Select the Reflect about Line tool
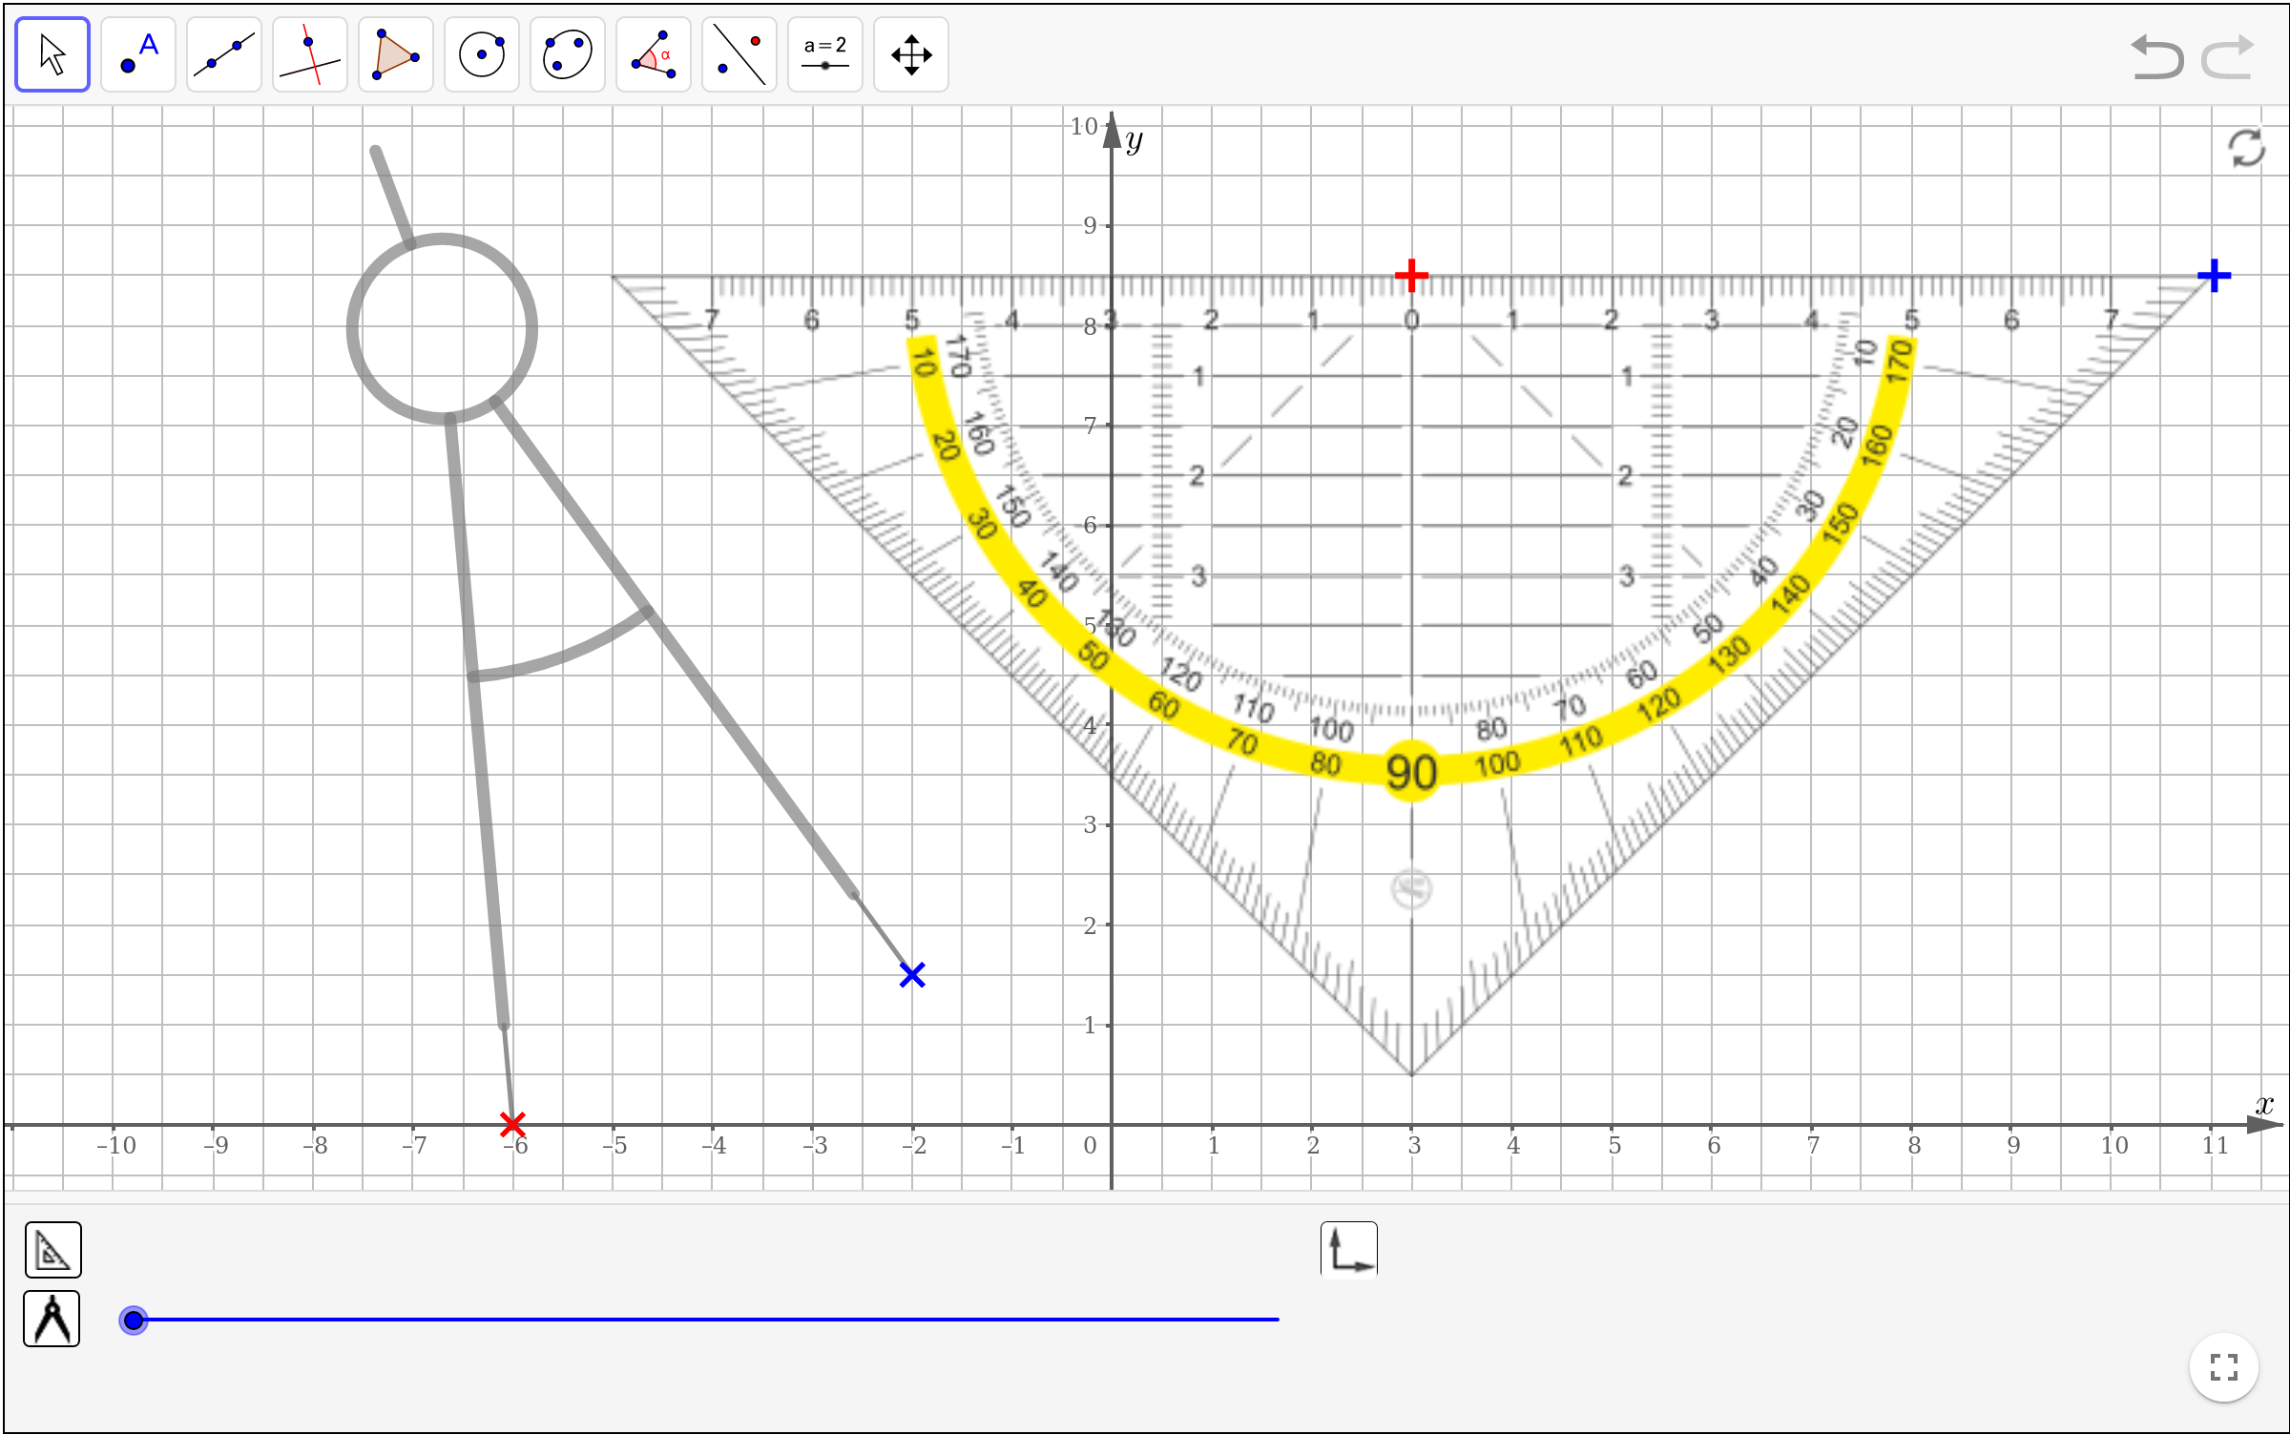This screenshot has height=1435, width=2290. coord(739,54)
